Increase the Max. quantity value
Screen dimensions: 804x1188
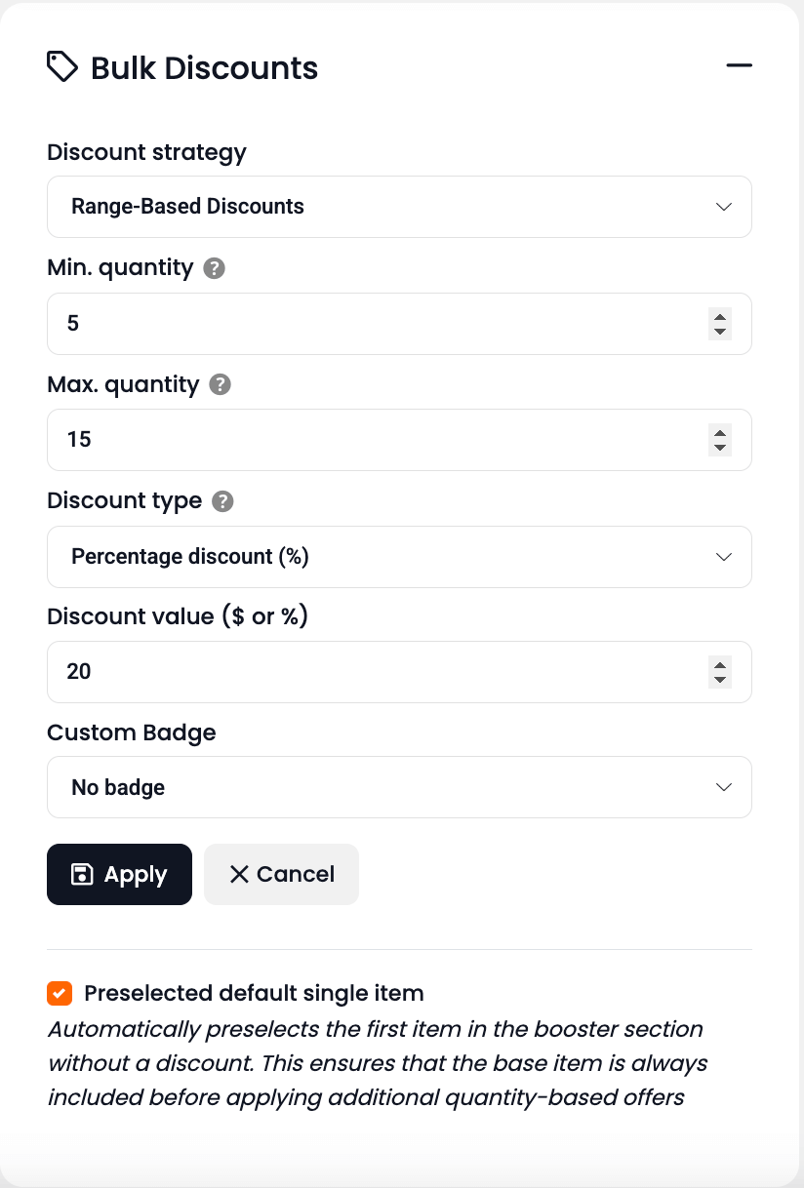[x=720, y=432]
